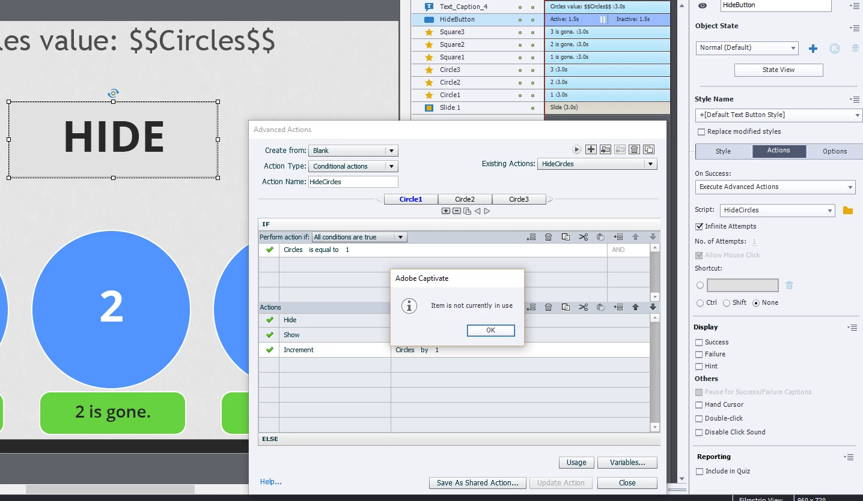Click the stage horizontal scrollbar thumb
Viewport: 863px width, 501px height.
(110, 490)
